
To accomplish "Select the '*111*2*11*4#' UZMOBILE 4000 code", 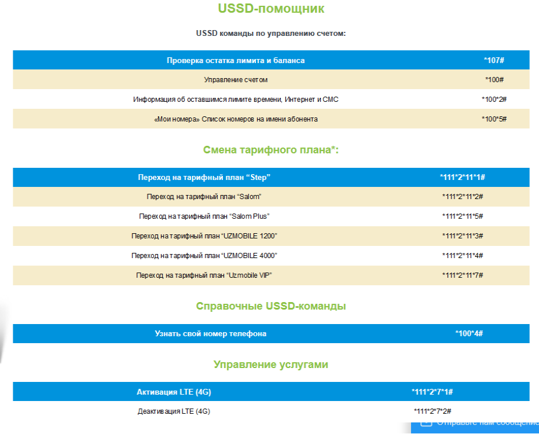I will pos(462,256).
